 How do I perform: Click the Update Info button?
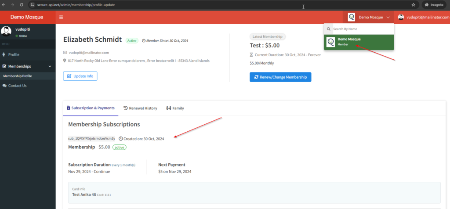pyautogui.click(x=80, y=76)
